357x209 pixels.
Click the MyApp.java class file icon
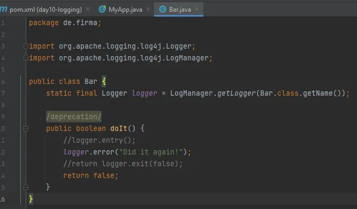pos(102,9)
